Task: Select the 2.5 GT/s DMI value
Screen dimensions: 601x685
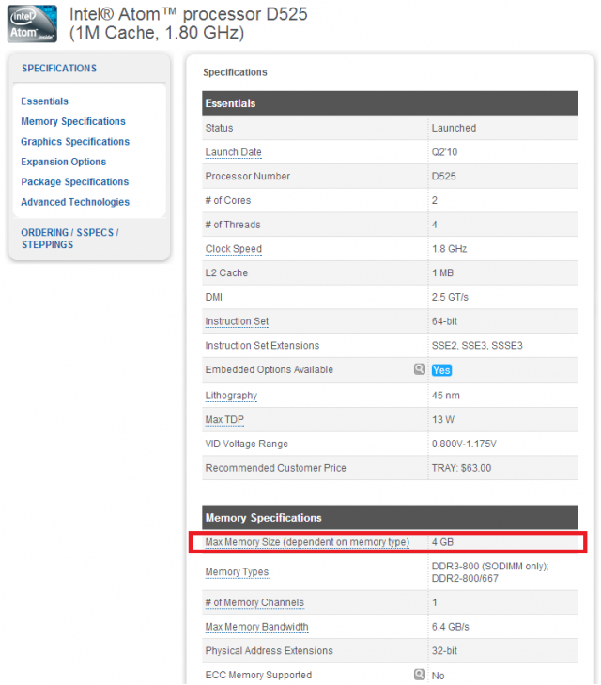Action: tap(450, 297)
